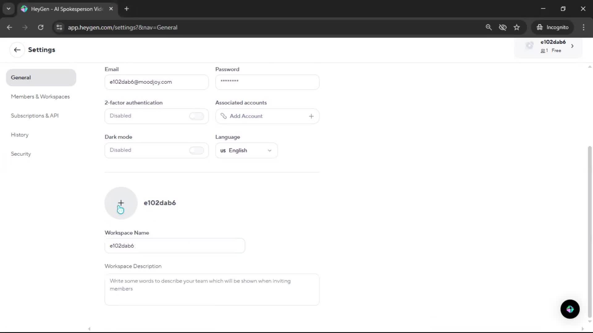Open the HeyGen assistant floating icon
The height and width of the screenshot is (333, 593).
click(570, 309)
